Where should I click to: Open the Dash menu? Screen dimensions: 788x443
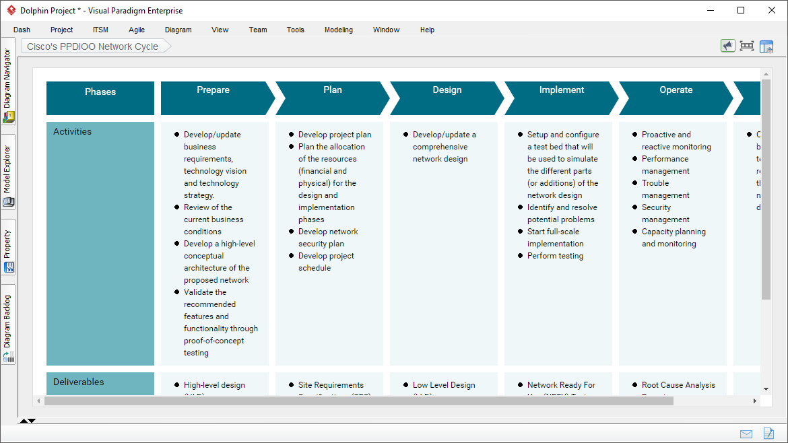pyautogui.click(x=22, y=30)
